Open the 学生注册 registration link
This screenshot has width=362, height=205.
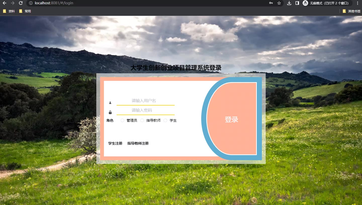point(115,143)
